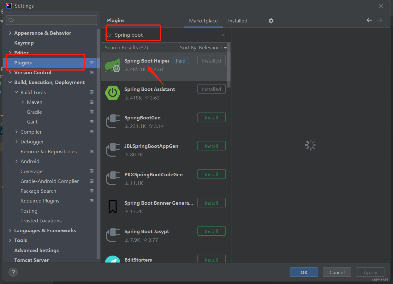Click project-level icon beside Gradle
This screenshot has width=393, height=284.
tap(92, 112)
